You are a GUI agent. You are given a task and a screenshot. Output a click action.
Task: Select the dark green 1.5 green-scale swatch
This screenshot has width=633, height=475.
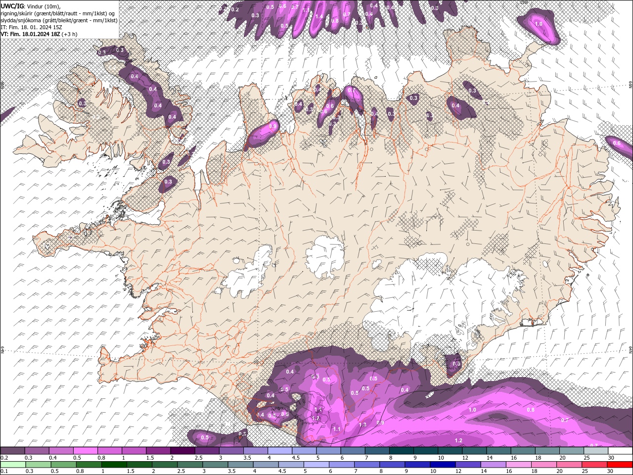(139, 465)
